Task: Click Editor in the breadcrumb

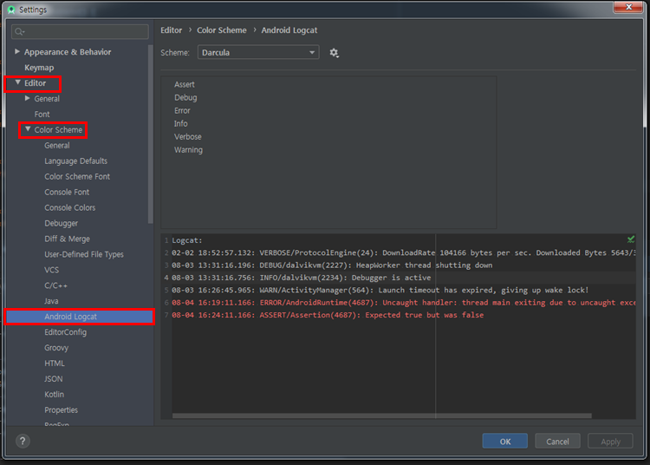Action: tap(172, 30)
